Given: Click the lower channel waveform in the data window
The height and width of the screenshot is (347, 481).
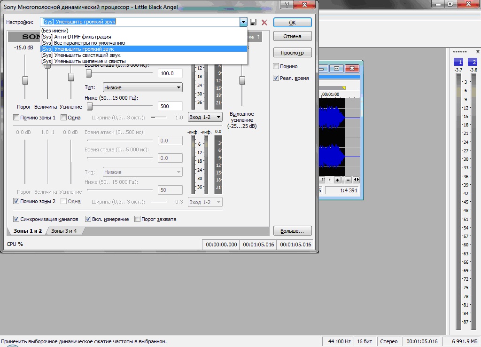Looking at the screenshot, I should [332, 156].
